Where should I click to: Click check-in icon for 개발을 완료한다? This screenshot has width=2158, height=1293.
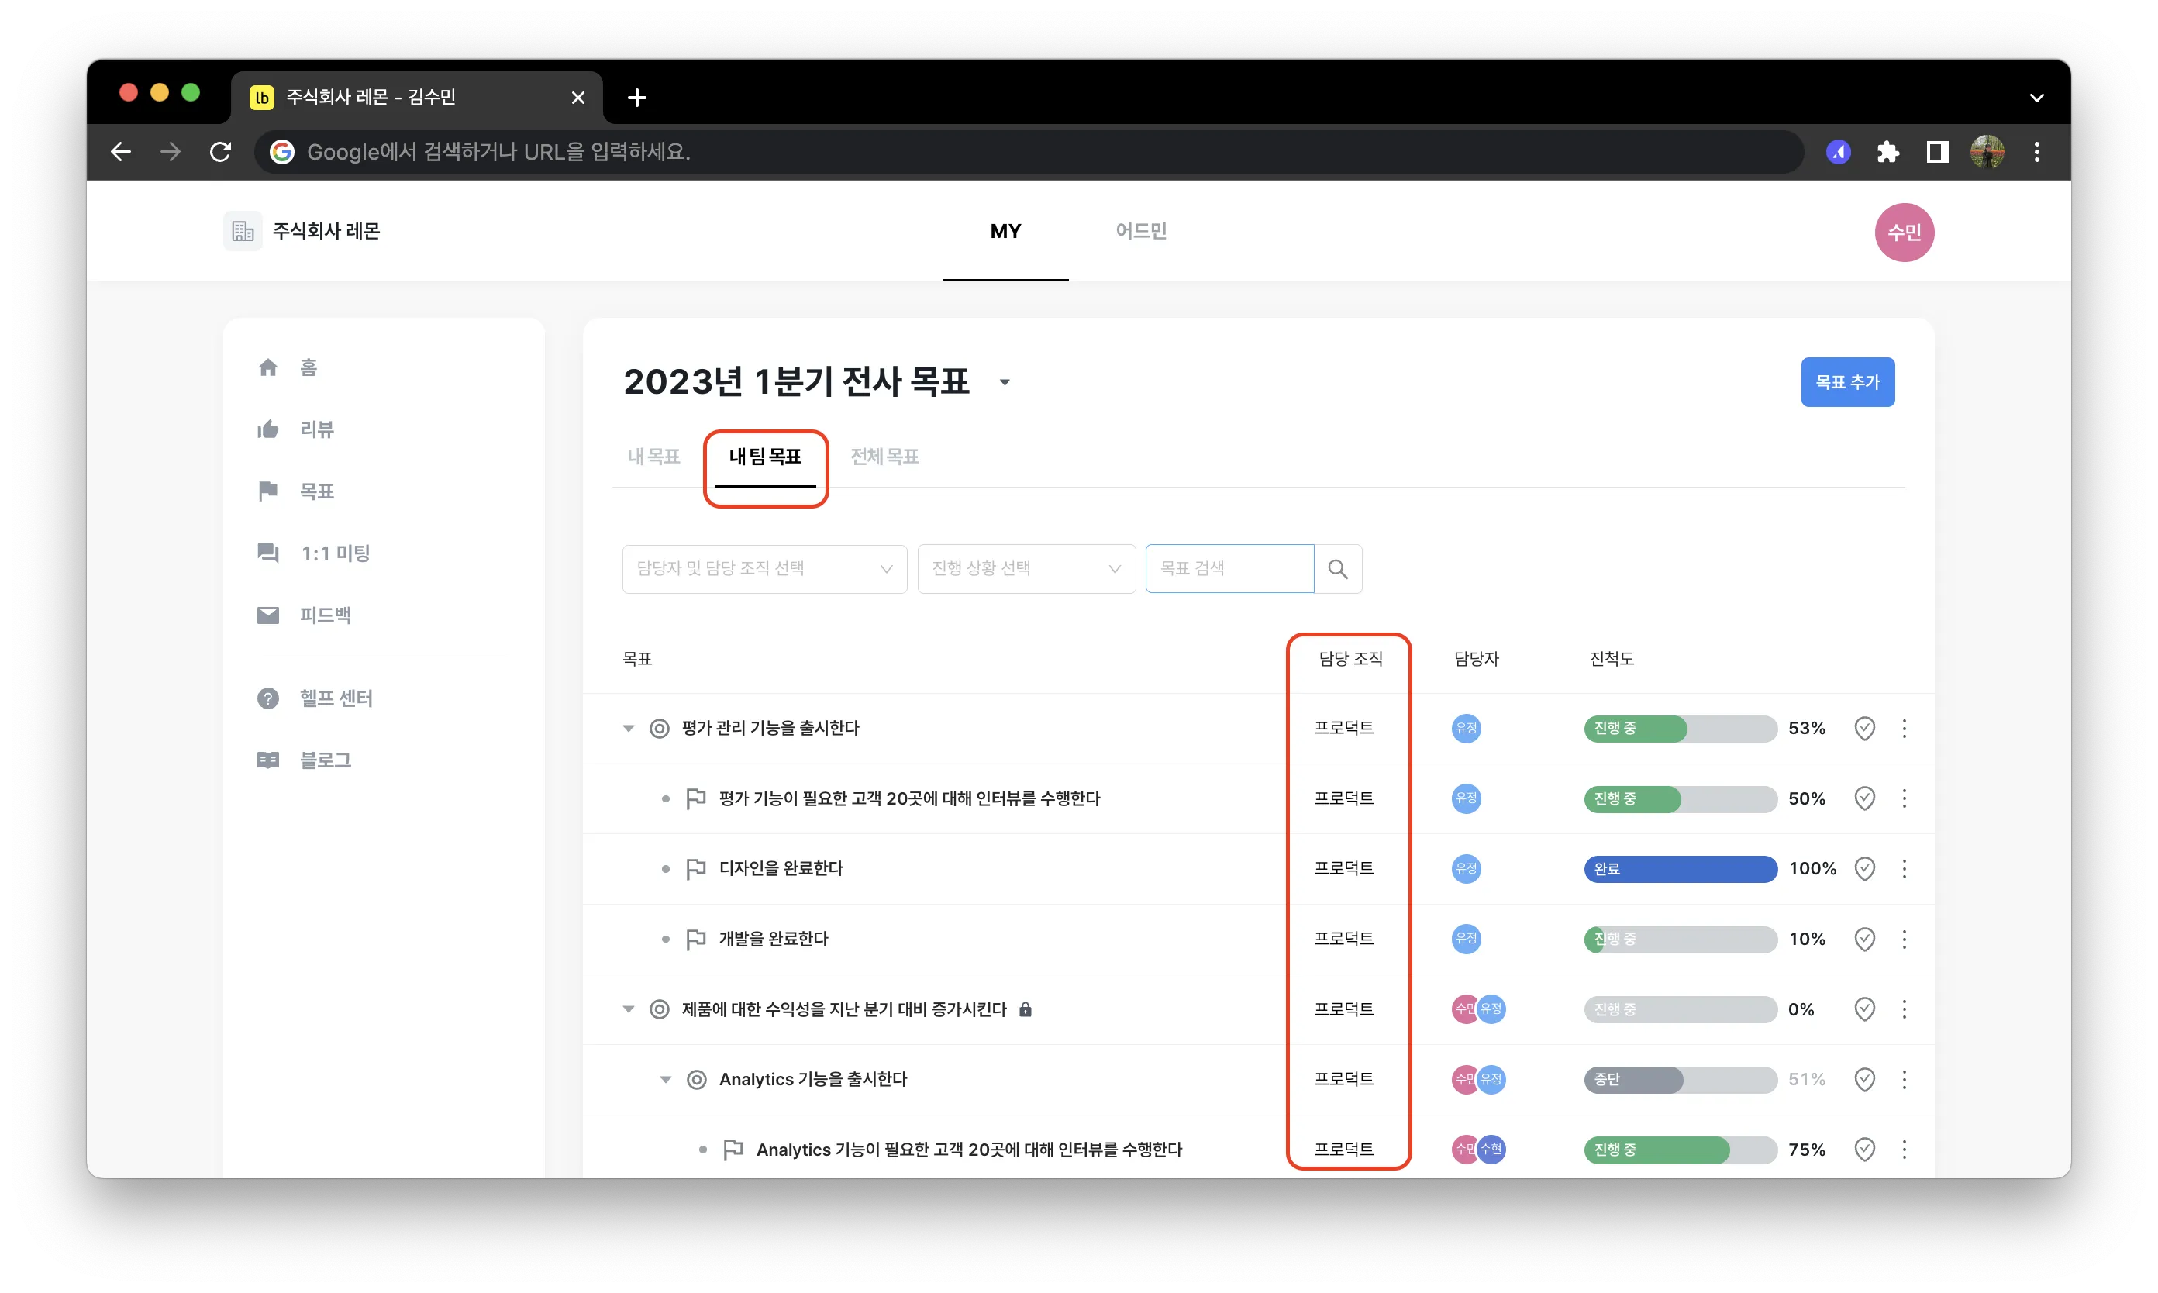[x=1864, y=940]
